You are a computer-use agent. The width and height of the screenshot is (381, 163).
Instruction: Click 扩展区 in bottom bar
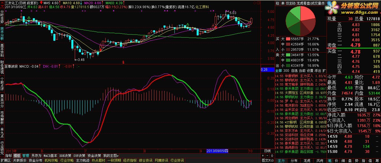tap(6, 160)
